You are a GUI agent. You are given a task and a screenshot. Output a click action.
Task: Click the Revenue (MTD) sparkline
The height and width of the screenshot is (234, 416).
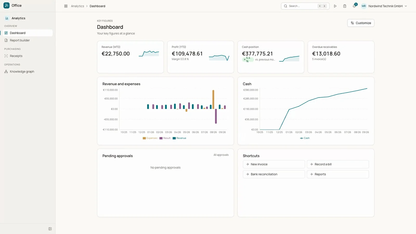[149, 54]
